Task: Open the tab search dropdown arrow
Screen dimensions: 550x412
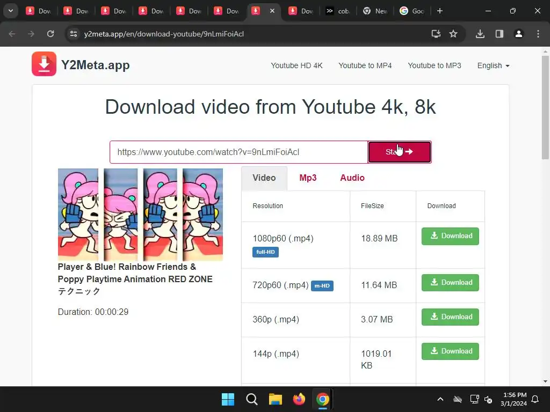Action: point(11,11)
